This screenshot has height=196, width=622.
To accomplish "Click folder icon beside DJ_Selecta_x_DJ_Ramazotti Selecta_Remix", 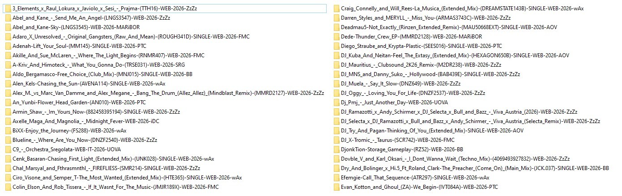I will tap(336, 121).
